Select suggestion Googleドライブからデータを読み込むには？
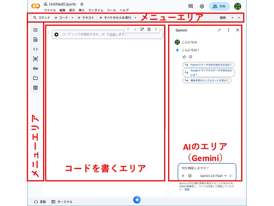Viewport: 274px width, 206px height. pos(209,72)
